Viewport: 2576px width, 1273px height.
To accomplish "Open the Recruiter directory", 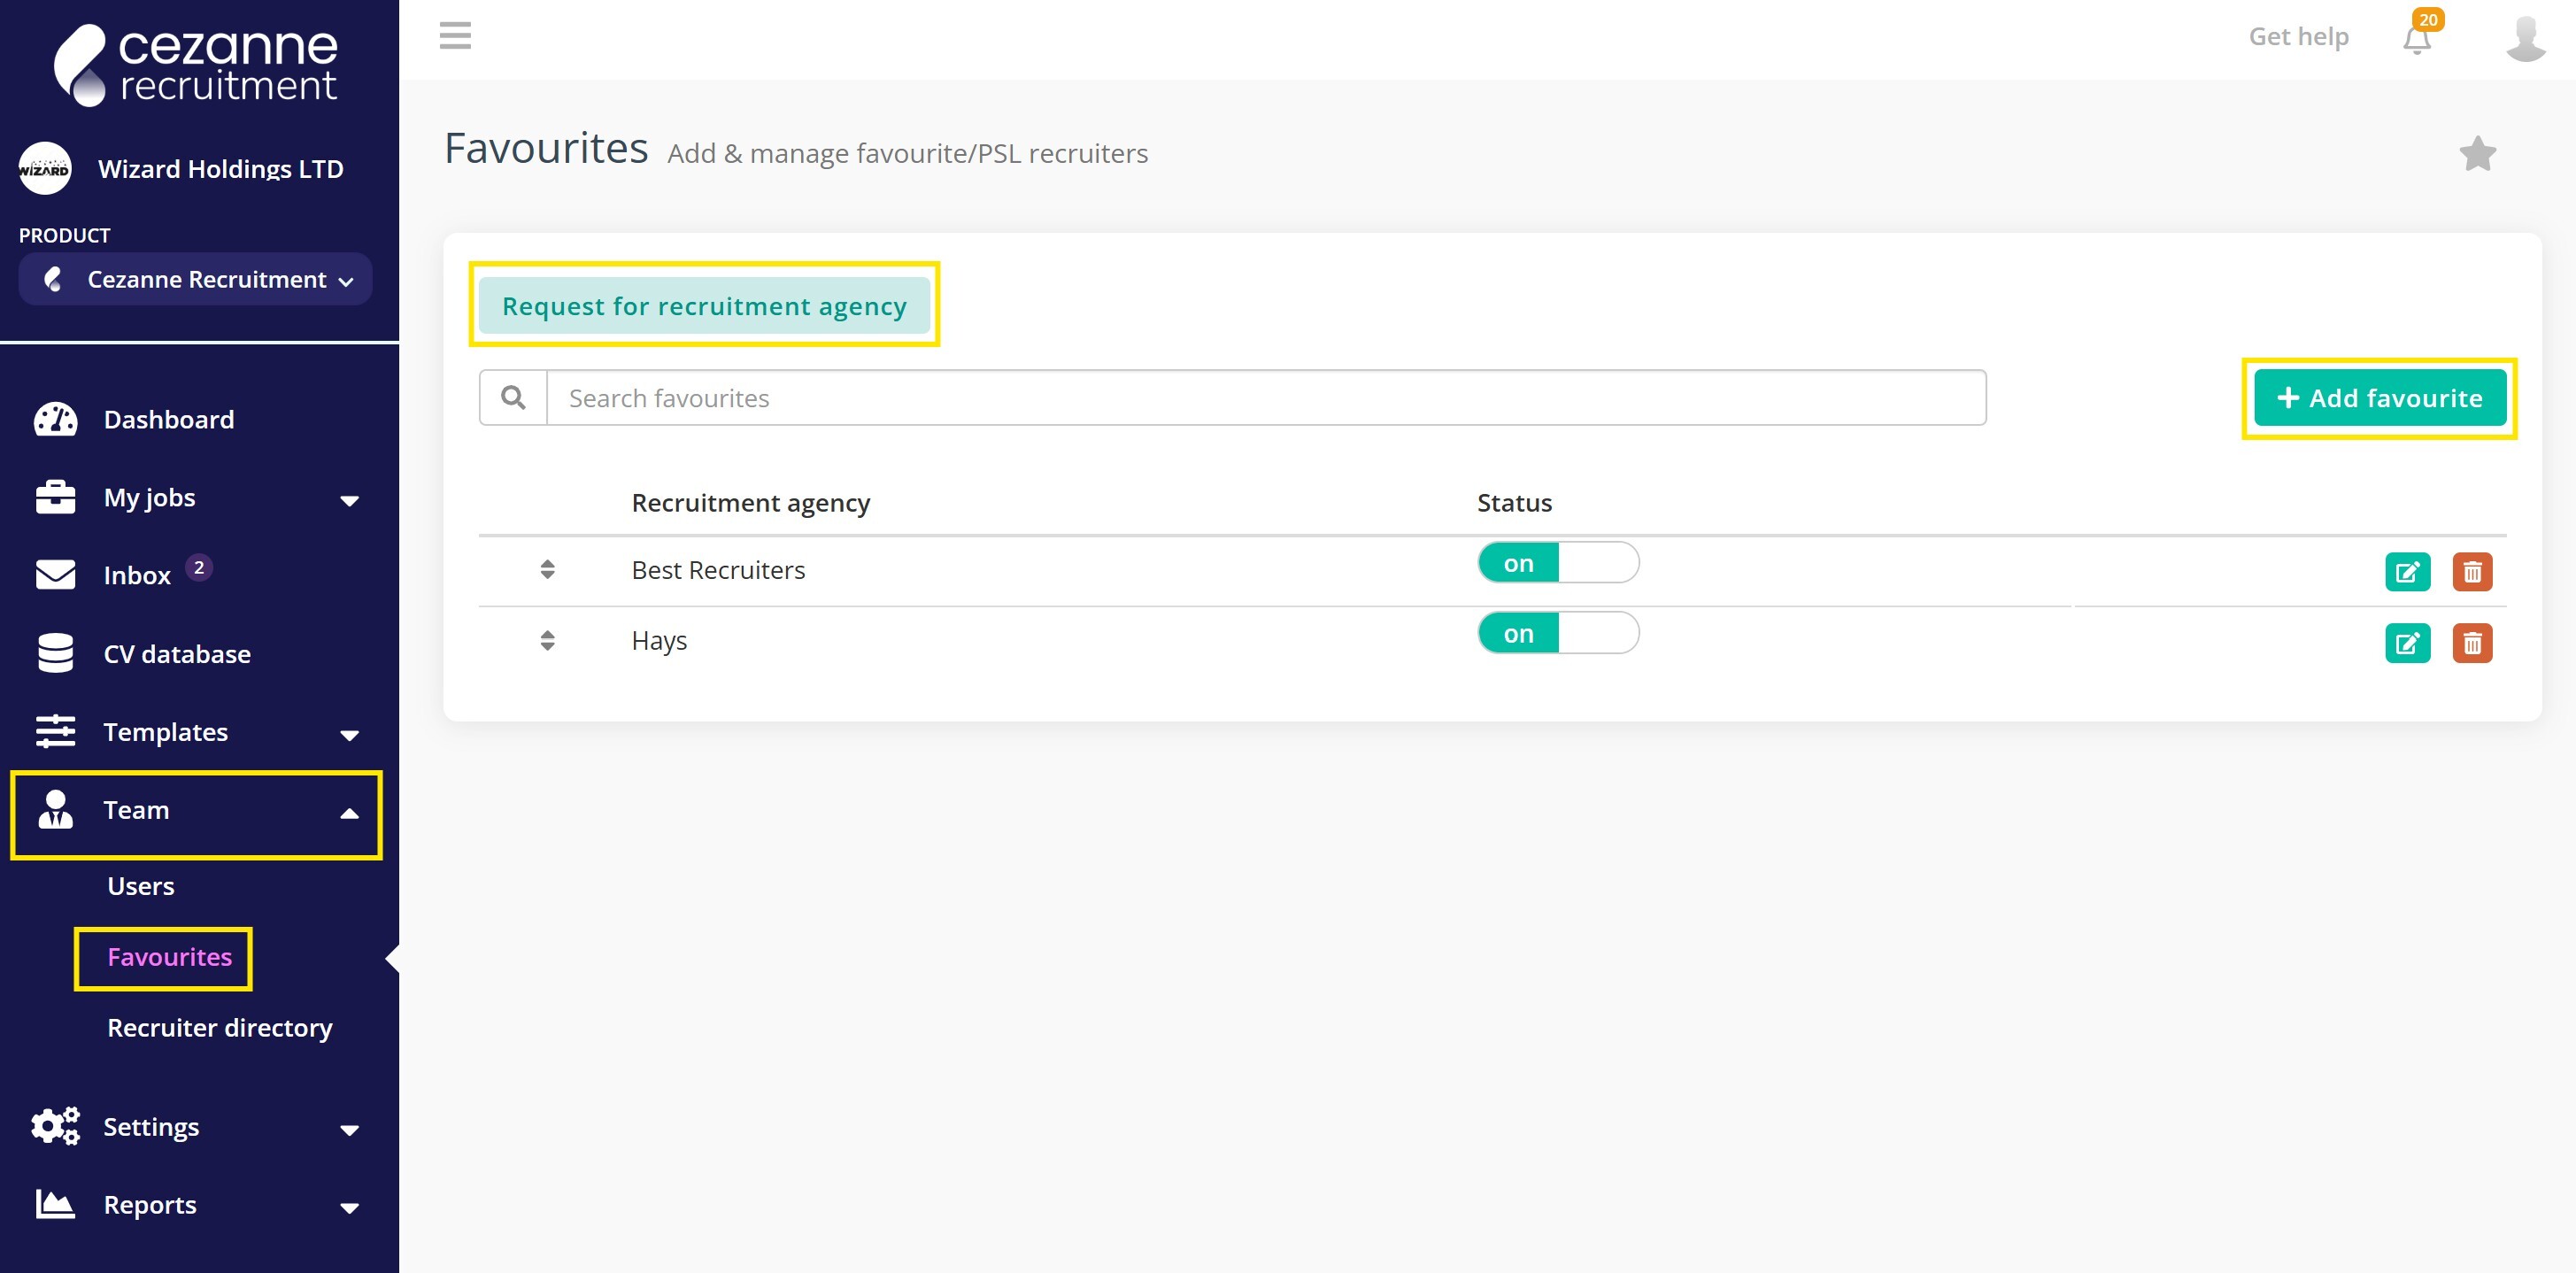I will click(220, 1028).
